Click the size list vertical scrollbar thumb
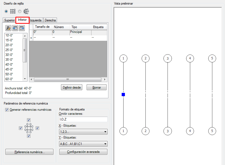This screenshot has width=225, height=165. (25, 50)
